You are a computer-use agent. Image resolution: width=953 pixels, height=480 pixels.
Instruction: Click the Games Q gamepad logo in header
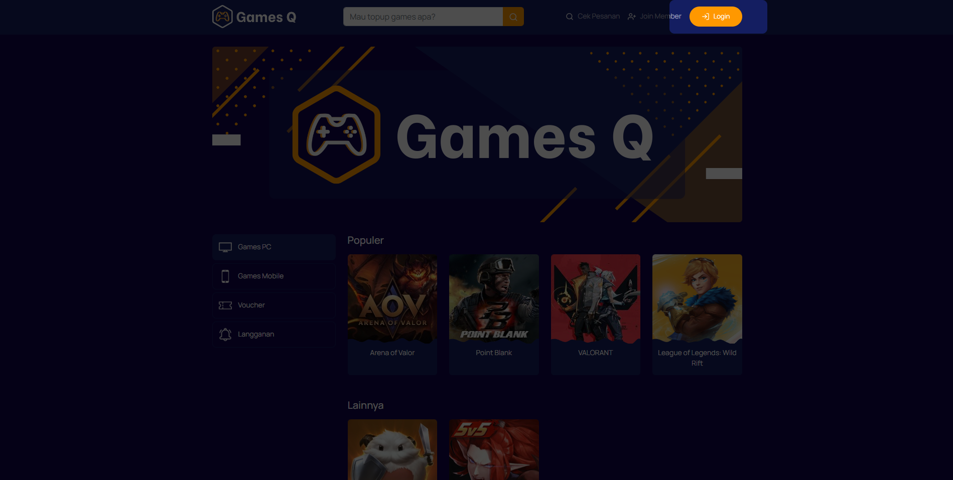pos(222,17)
